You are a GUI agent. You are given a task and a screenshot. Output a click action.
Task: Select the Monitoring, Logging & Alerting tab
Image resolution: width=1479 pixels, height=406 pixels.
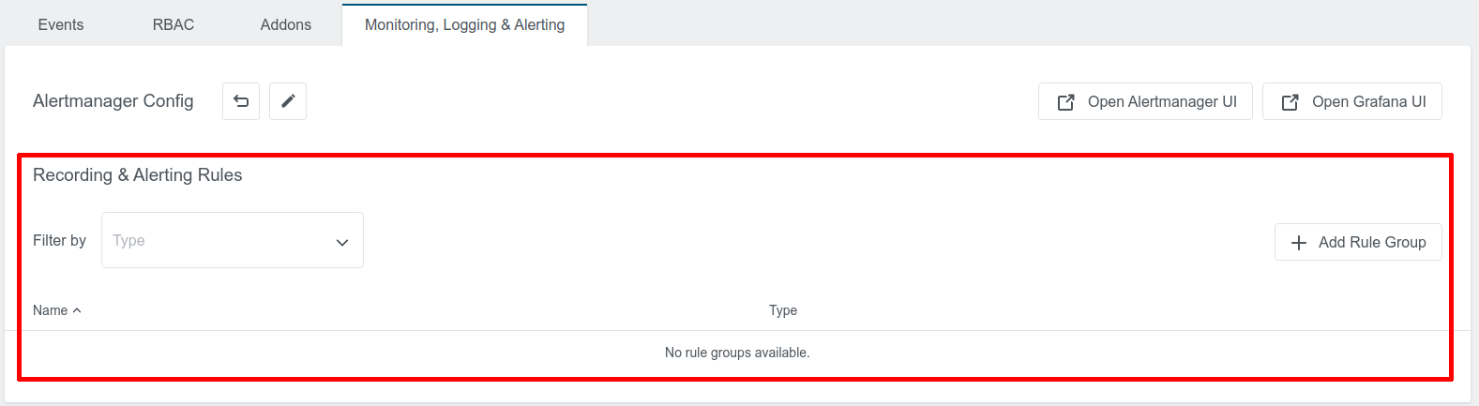(464, 25)
